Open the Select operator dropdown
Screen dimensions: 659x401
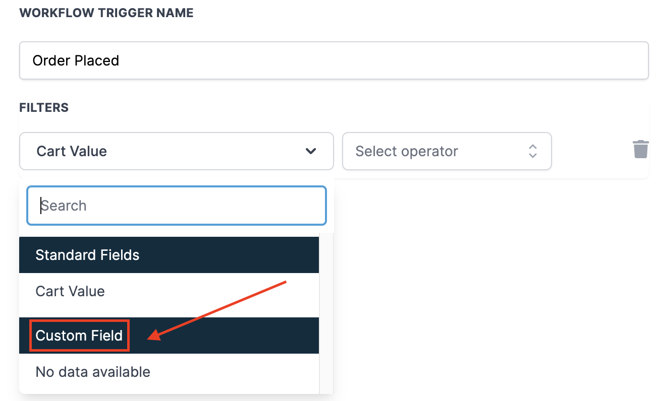click(x=447, y=151)
